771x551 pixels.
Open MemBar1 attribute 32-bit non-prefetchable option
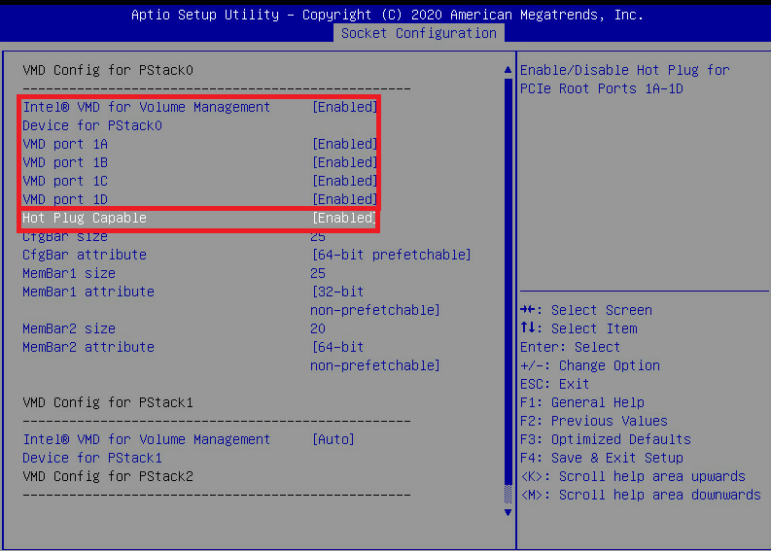pyautogui.click(x=375, y=301)
